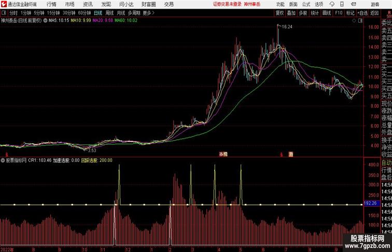This screenshot has height=252, width=392.
Task: Click the 自动 label in right panel
Action: click(386, 163)
